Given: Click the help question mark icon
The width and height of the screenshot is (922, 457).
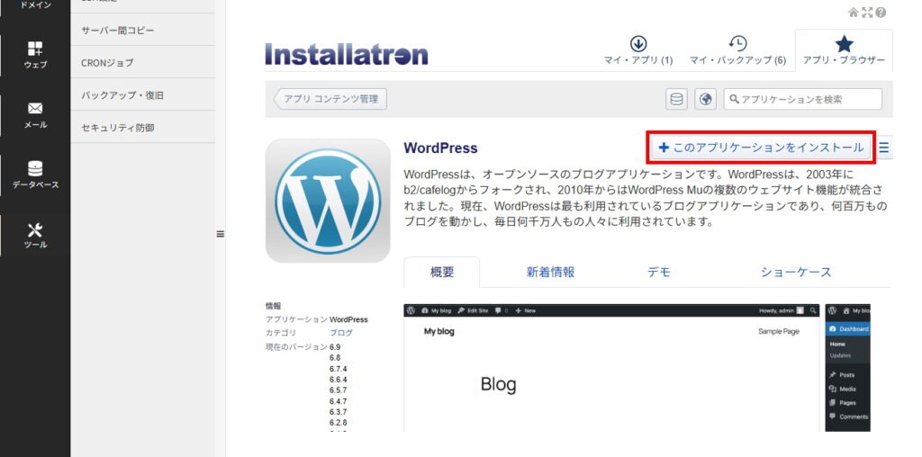Looking at the screenshot, I should coord(881,13).
